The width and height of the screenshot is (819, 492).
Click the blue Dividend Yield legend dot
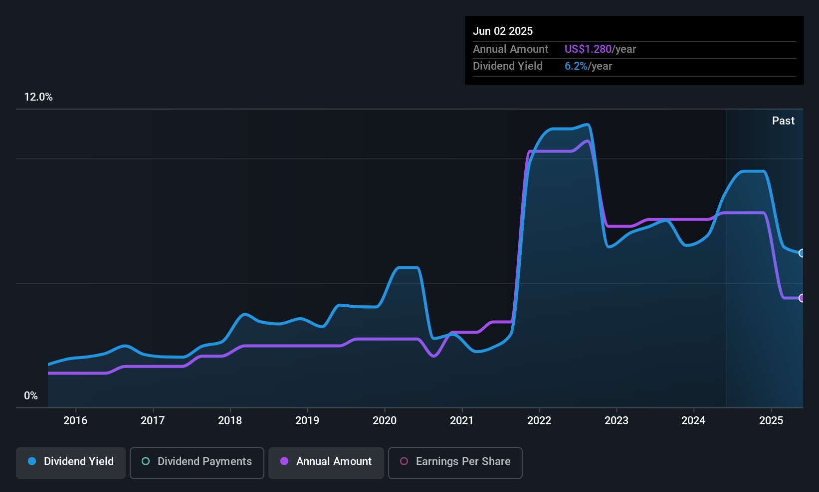32,461
